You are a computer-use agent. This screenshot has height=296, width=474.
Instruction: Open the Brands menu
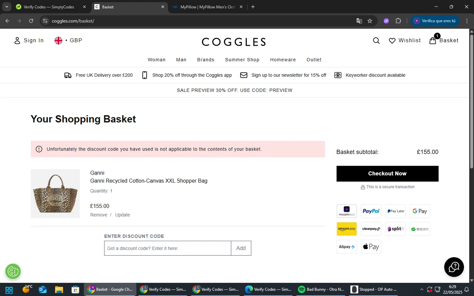[206, 60]
